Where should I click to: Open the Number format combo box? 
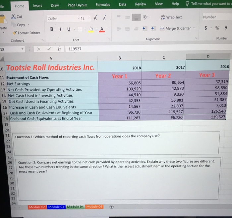pyautogui.click(x=217, y=17)
